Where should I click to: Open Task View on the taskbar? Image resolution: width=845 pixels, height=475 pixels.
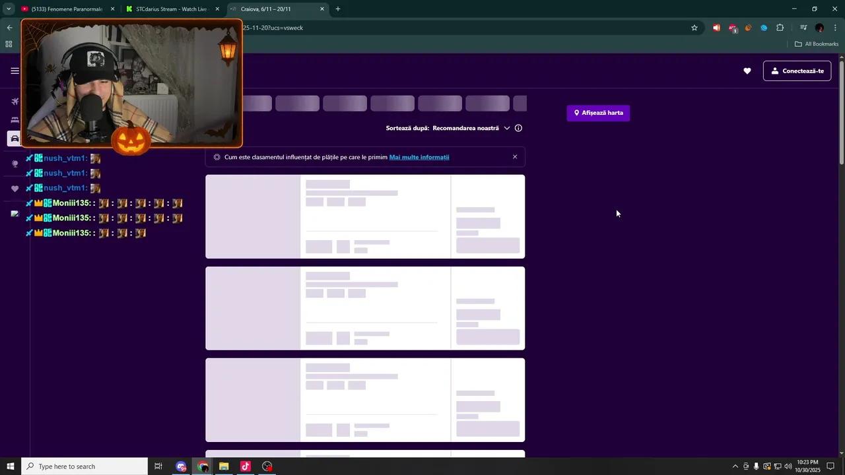tap(158, 466)
